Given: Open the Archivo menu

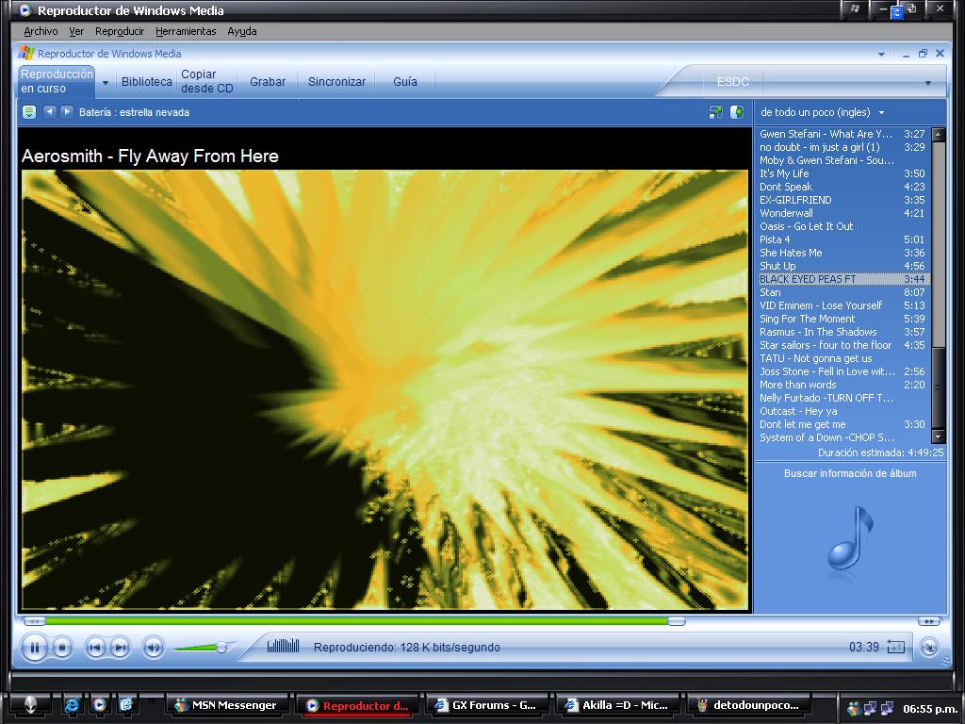Looking at the screenshot, I should pyautogui.click(x=41, y=31).
